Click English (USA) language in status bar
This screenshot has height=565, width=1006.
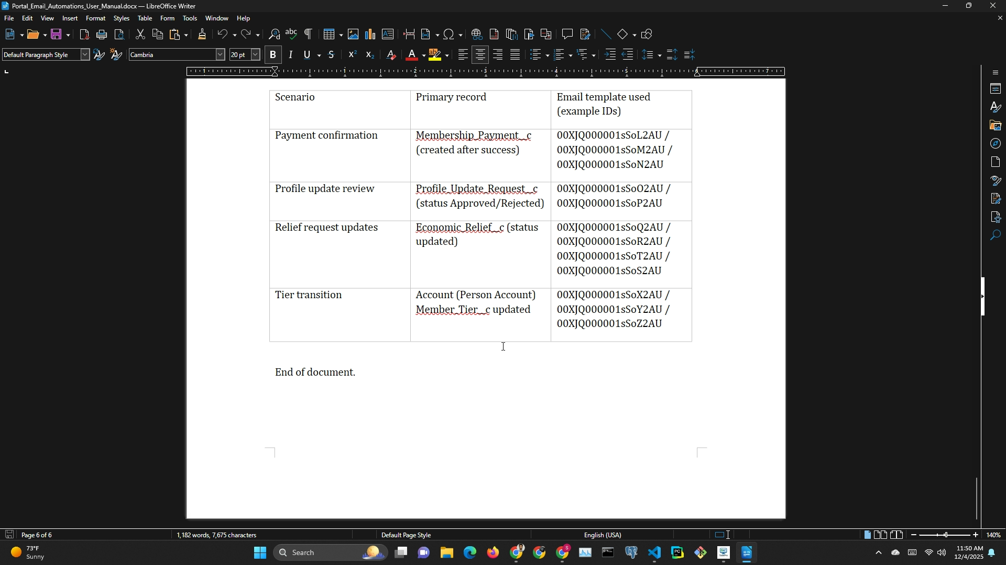point(603,535)
